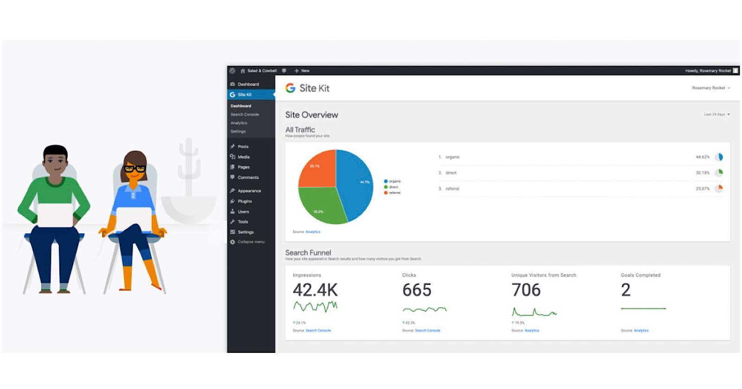742x389 pixels.
Task: Click the Collapse menu arrow icon
Action: 232,242
